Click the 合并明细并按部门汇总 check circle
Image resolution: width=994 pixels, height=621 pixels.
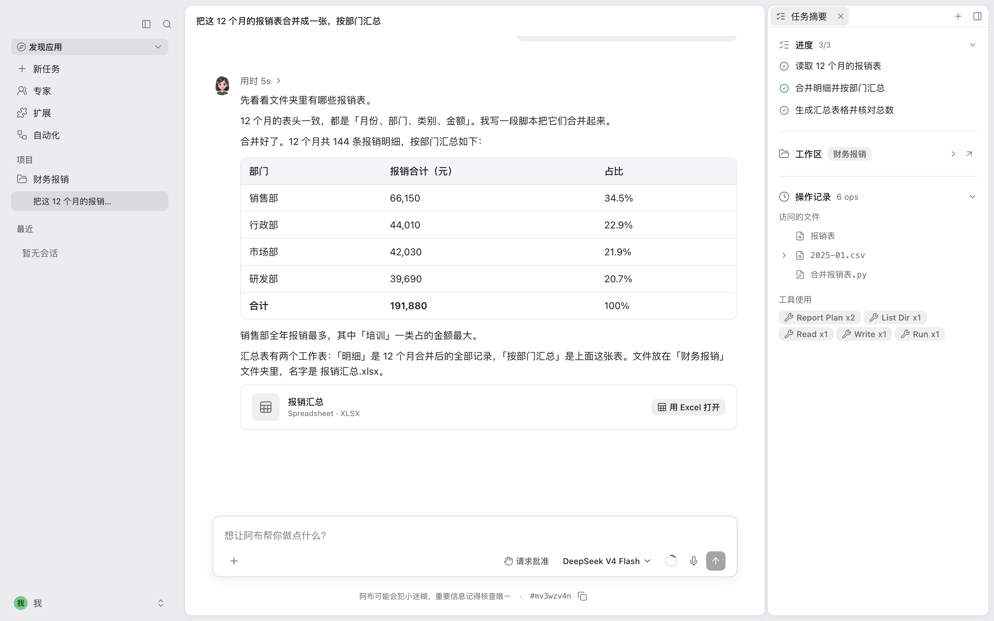coord(784,88)
